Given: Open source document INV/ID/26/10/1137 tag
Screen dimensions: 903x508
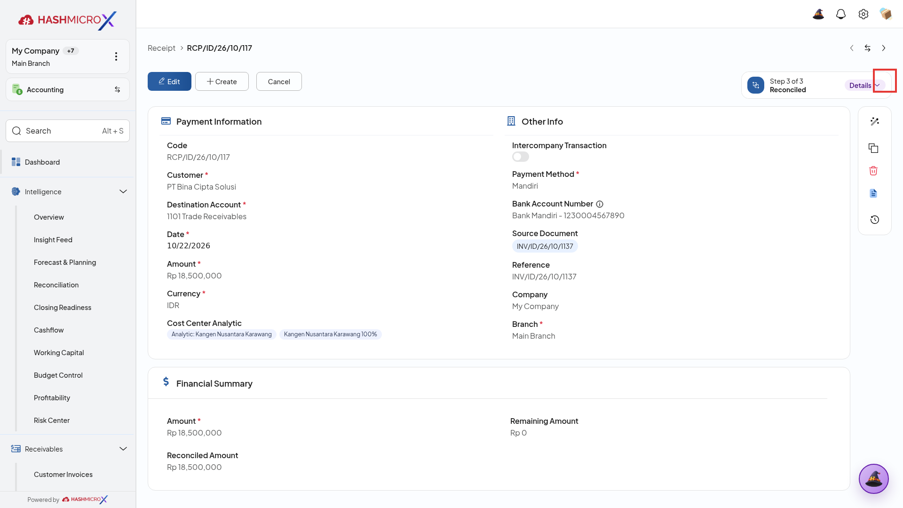Looking at the screenshot, I should tap(545, 246).
